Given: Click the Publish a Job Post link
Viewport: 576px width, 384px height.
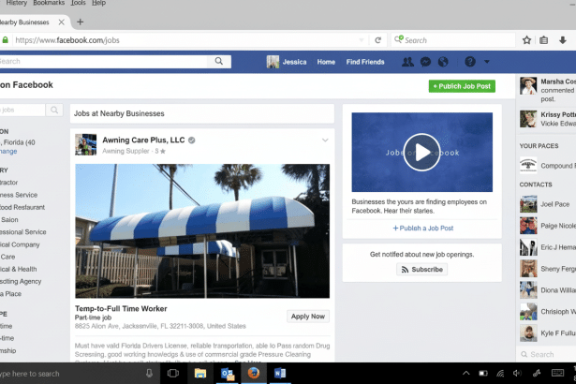Looking at the screenshot, I should (x=422, y=229).
